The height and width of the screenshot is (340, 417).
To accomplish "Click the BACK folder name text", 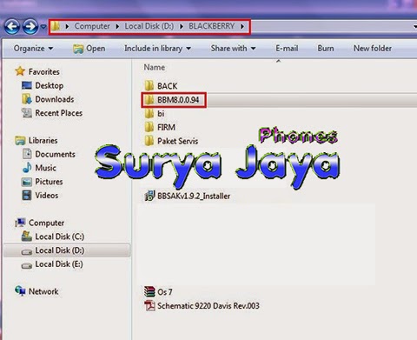I will 167,86.
